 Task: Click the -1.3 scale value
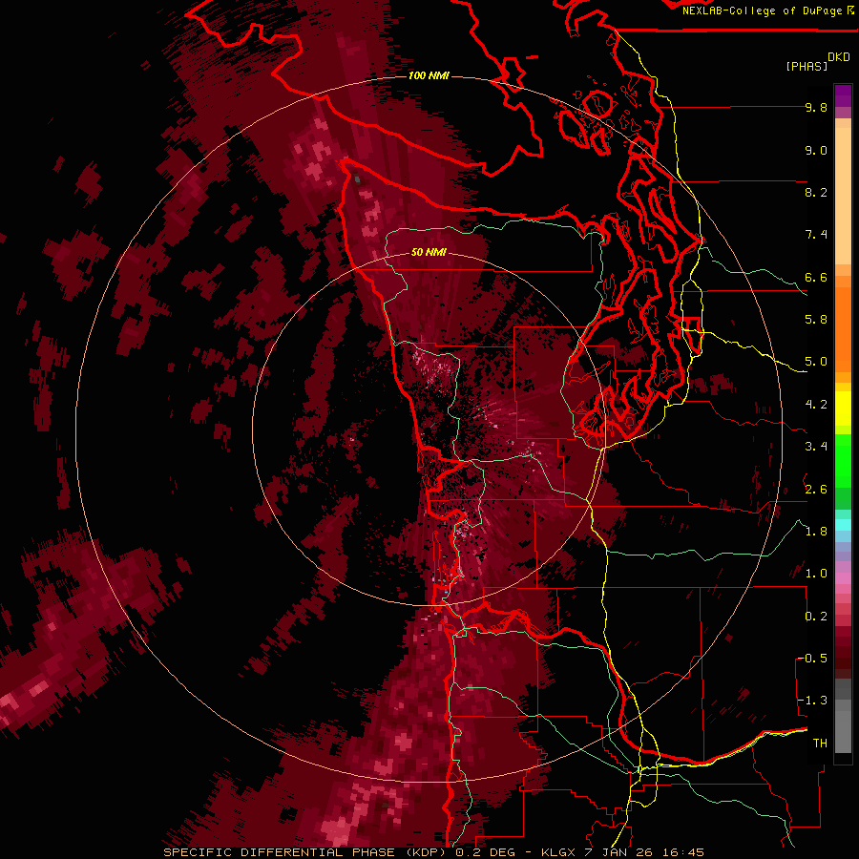click(x=812, y=701)
